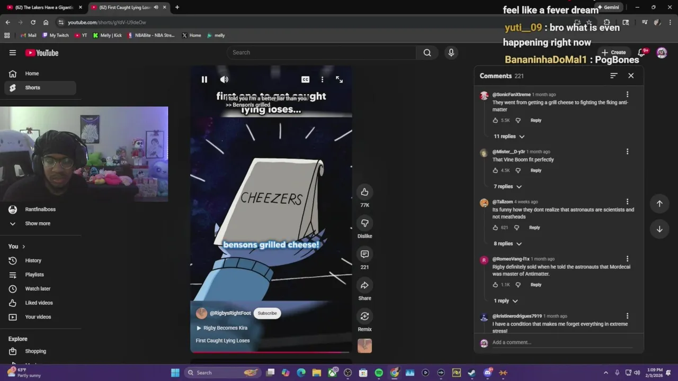Open History in the sidebar
The height and width of the screenshot is (381, 678).
click(40, 260)
